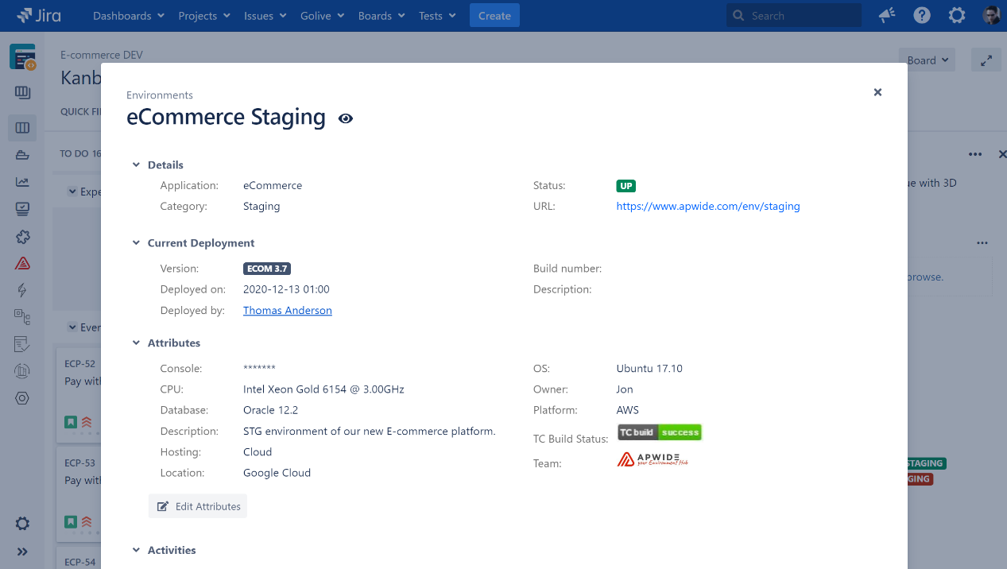Screen dimensions: 1007x569
Task: Click the Thomas Anderson link
Action: point(287,311)
